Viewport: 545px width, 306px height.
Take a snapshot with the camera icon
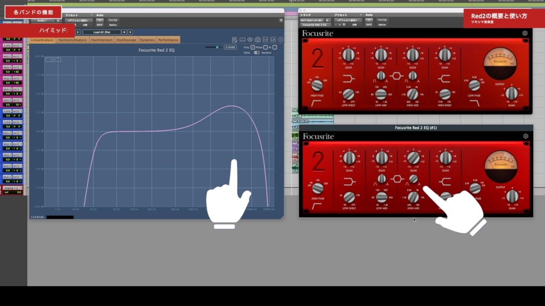(258, 40)
